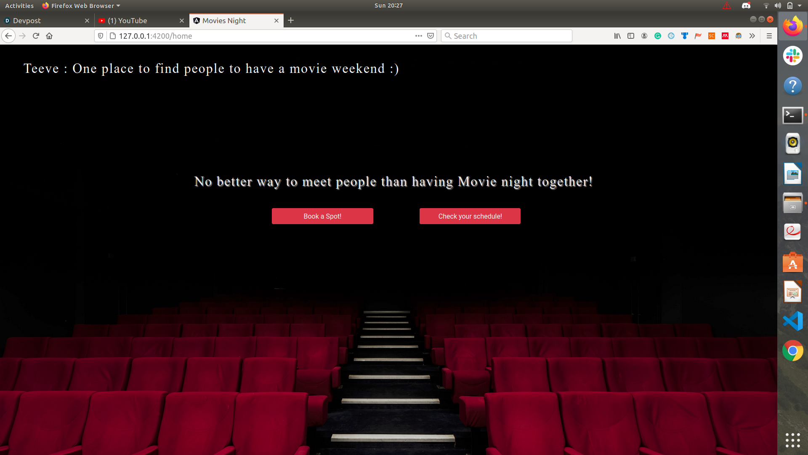Screen dimensions: 808x455
Task: Click Check your schedule! button
Action: [x=470, y=216]
